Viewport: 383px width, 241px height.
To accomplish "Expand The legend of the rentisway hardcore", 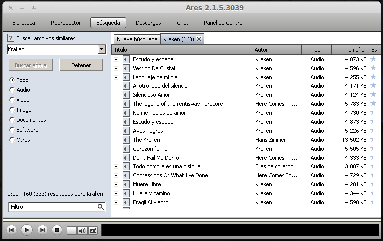I will coord(116,104).
